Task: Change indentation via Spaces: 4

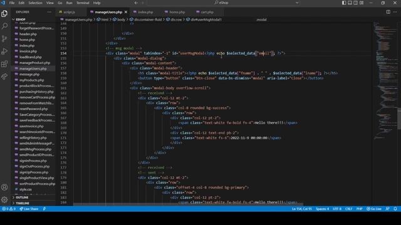Action: [x=322, y=209]
